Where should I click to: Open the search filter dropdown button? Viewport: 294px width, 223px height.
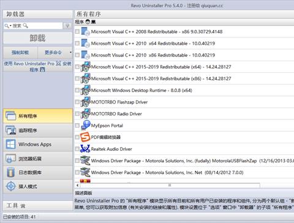(x=67, y=26)
